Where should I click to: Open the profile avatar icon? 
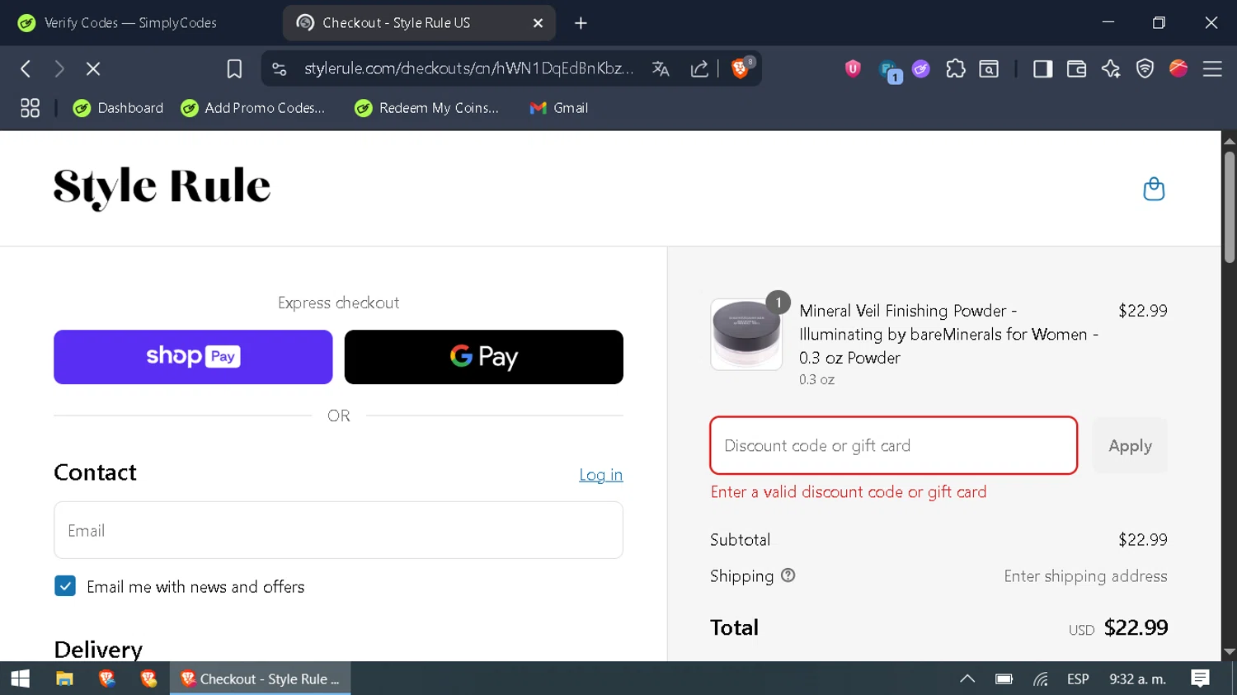pyautogui.click(x=1178, y=68)
